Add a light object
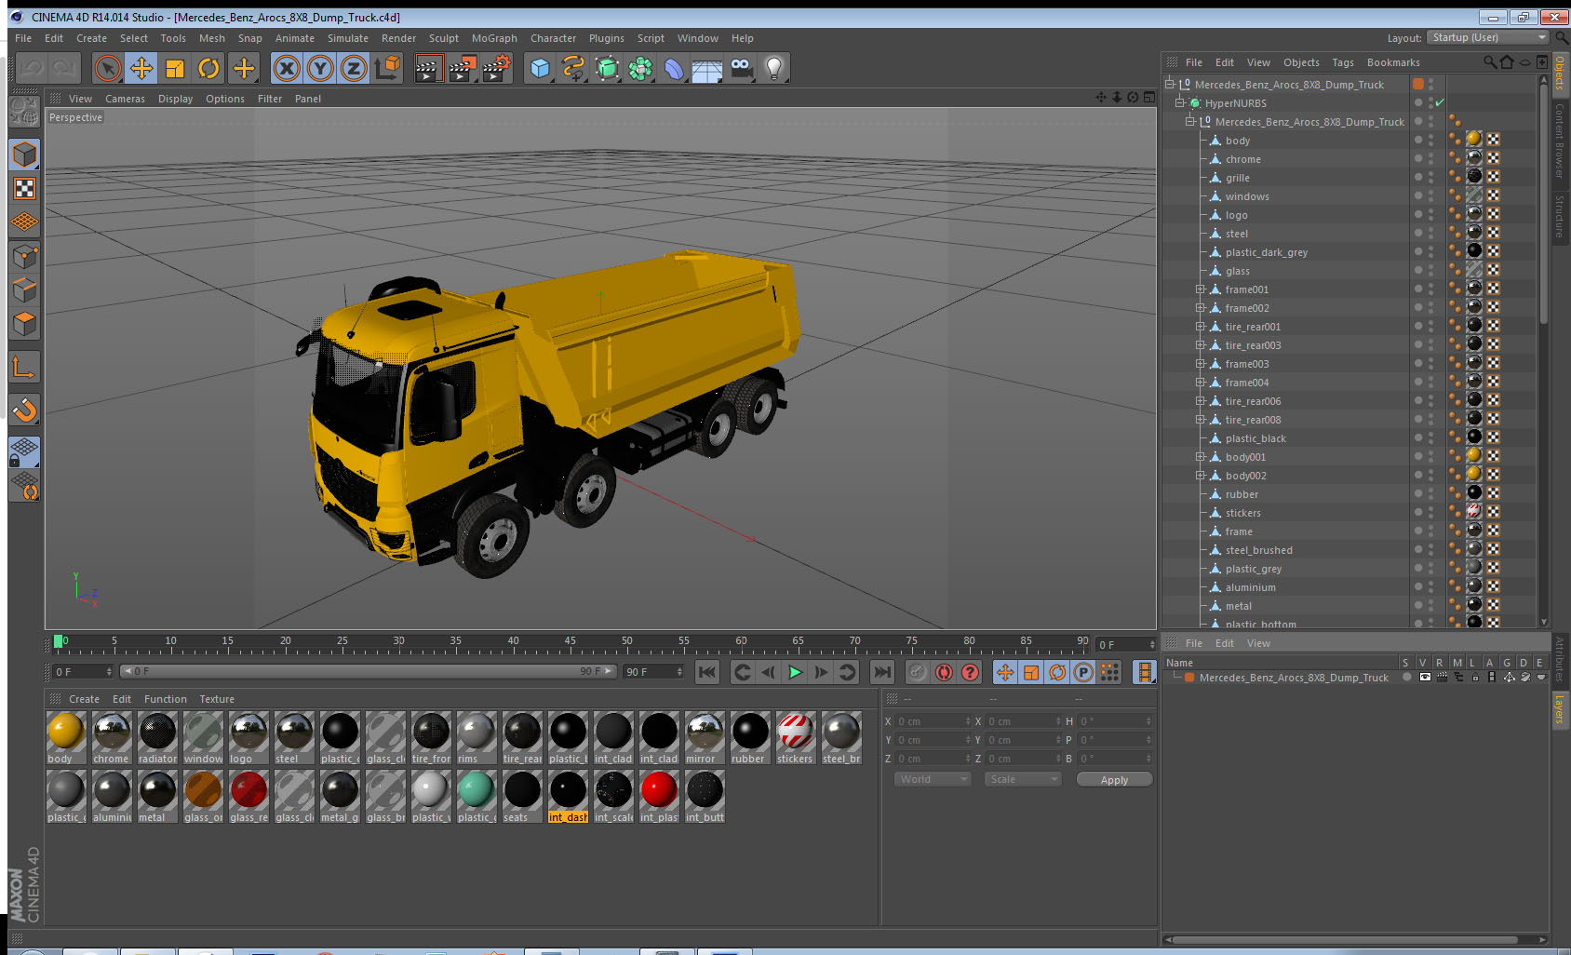1571x955 pixels. 774,68
